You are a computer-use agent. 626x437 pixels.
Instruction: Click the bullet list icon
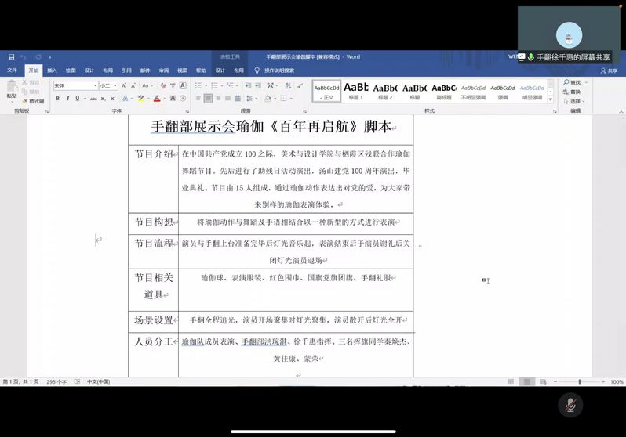[x=198, y=85]
